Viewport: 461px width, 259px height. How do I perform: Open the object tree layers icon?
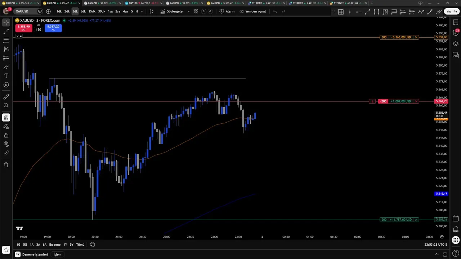[x=456, y=44]
